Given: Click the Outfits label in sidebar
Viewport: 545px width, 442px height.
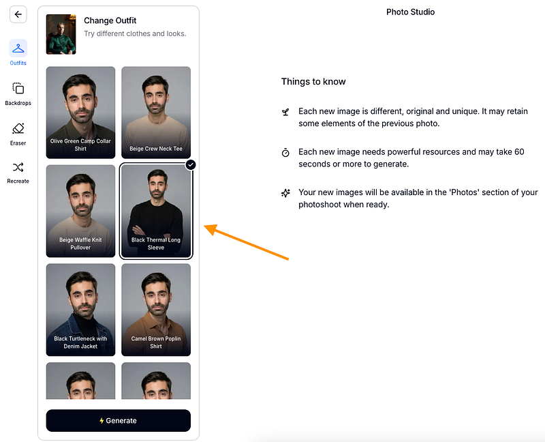Looking at the screenshot, I should [x=18, y=63].
